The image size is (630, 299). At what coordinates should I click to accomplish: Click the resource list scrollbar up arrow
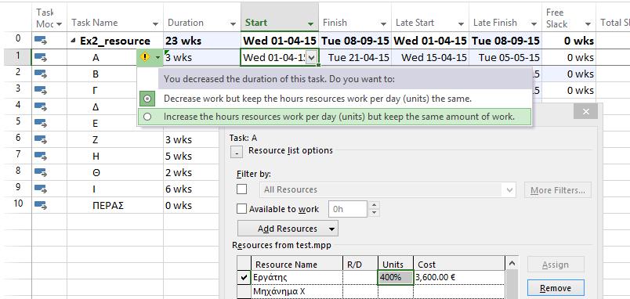coord(511,263)
